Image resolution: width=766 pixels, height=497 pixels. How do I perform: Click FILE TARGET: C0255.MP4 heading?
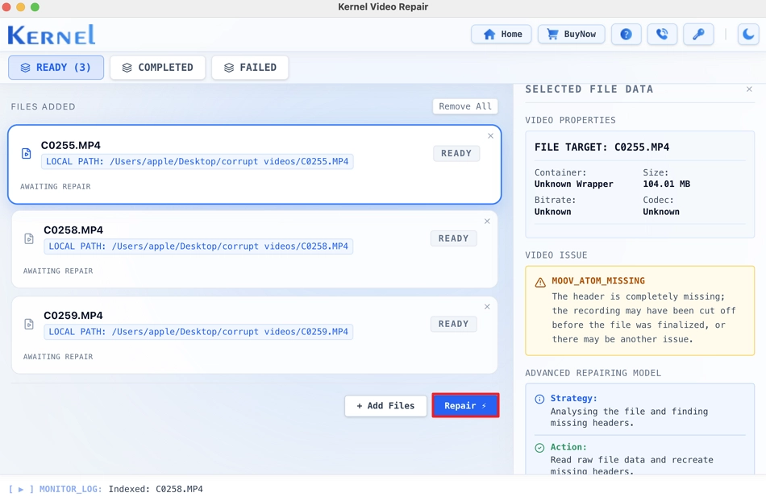point(602,147)
